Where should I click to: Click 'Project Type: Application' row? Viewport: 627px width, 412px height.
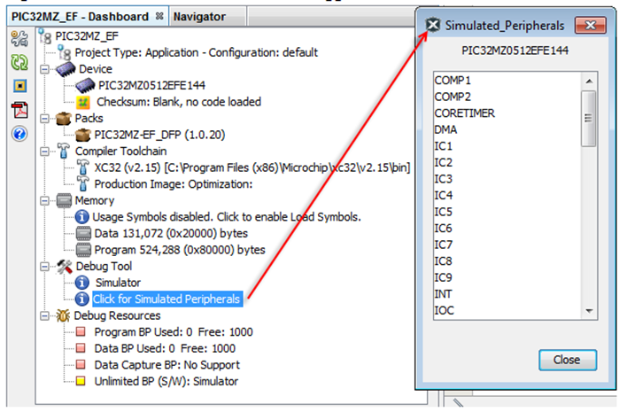[x=196, y=52]
